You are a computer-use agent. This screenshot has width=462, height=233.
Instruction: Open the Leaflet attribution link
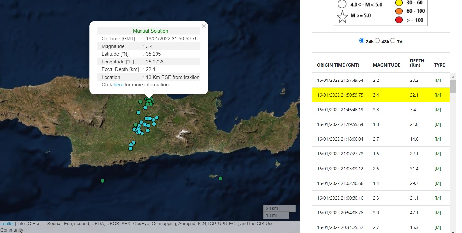(7, 223)
